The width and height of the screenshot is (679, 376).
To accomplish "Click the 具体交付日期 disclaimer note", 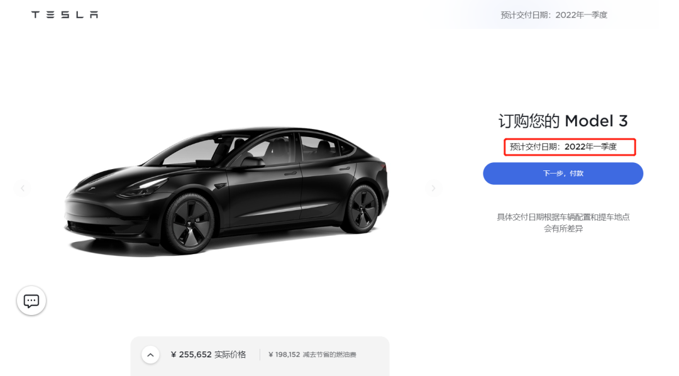I will pyautogui.click(x=563, y=223).
